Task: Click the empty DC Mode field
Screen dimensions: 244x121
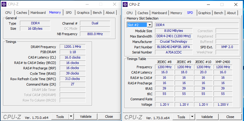Action: coord(95,29)
